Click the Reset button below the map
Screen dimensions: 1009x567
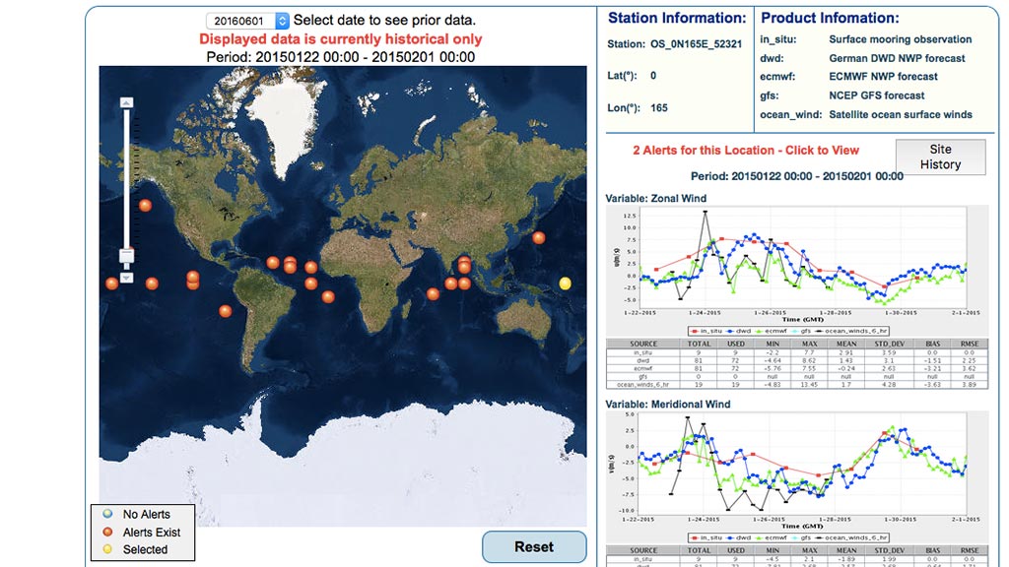click(534, 546)
